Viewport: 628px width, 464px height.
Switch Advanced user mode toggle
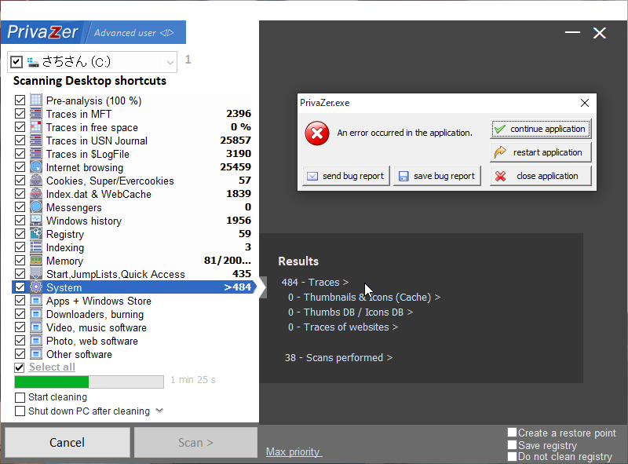pos(167,33)
